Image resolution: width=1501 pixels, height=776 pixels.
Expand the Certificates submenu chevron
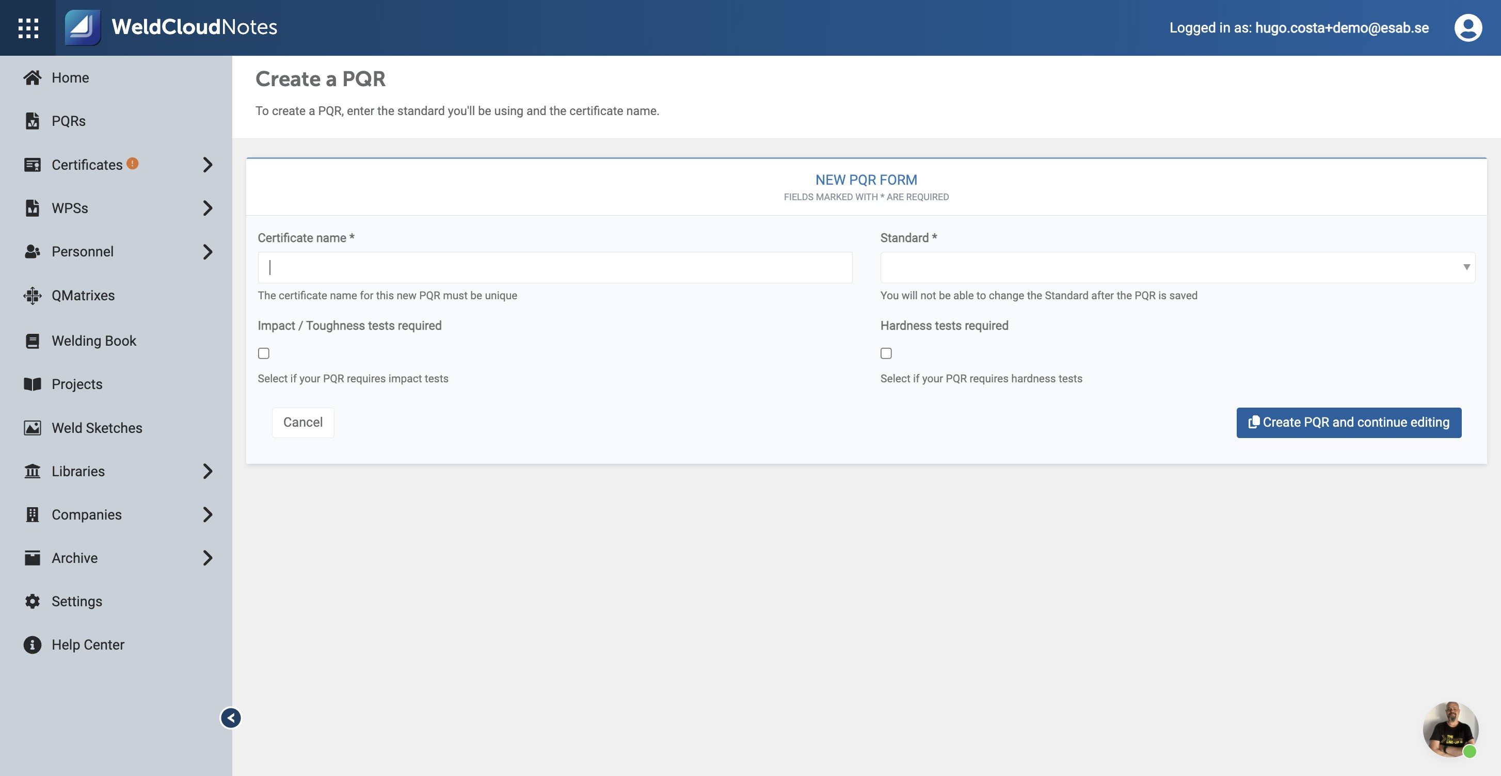(x=207, y=165)
